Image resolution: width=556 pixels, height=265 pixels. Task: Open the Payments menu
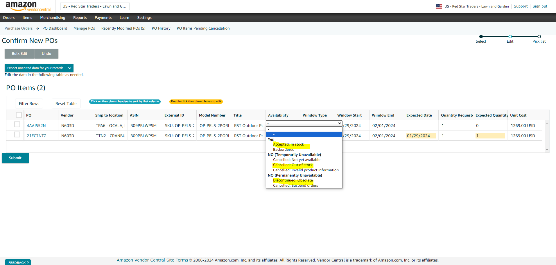103,18
